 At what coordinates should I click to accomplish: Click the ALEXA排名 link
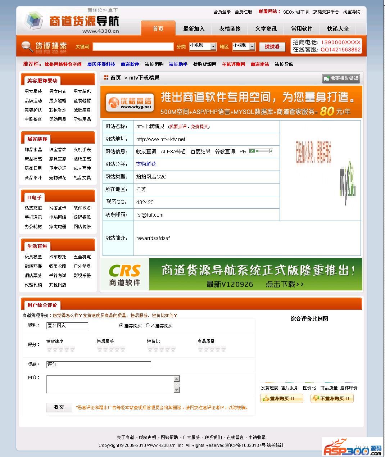[x=173, y=151]
